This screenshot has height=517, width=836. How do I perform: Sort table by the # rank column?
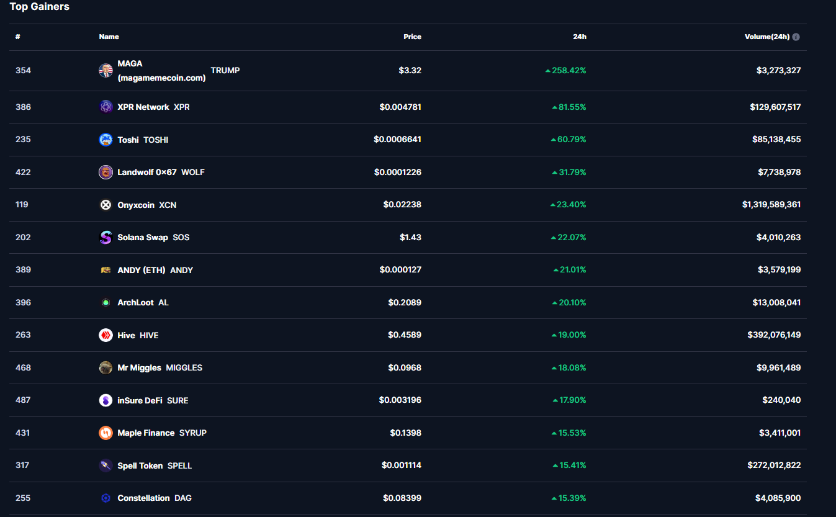click(x=18, y=37)
